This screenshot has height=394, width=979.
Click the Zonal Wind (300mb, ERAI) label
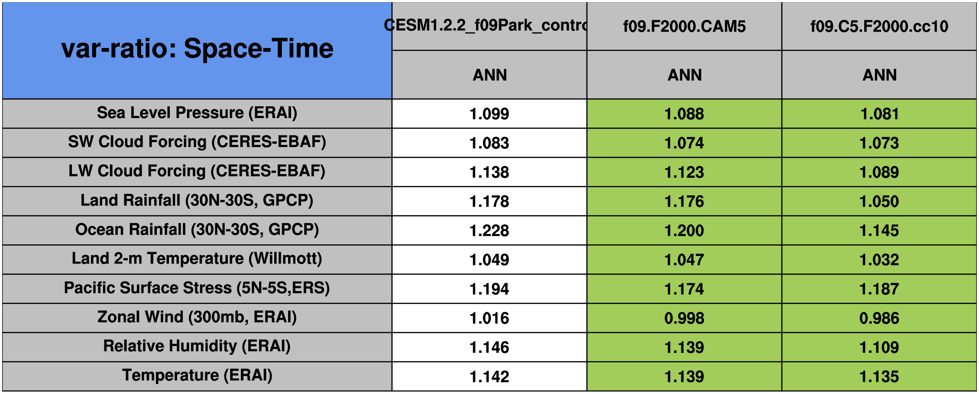tap(197, 318)
